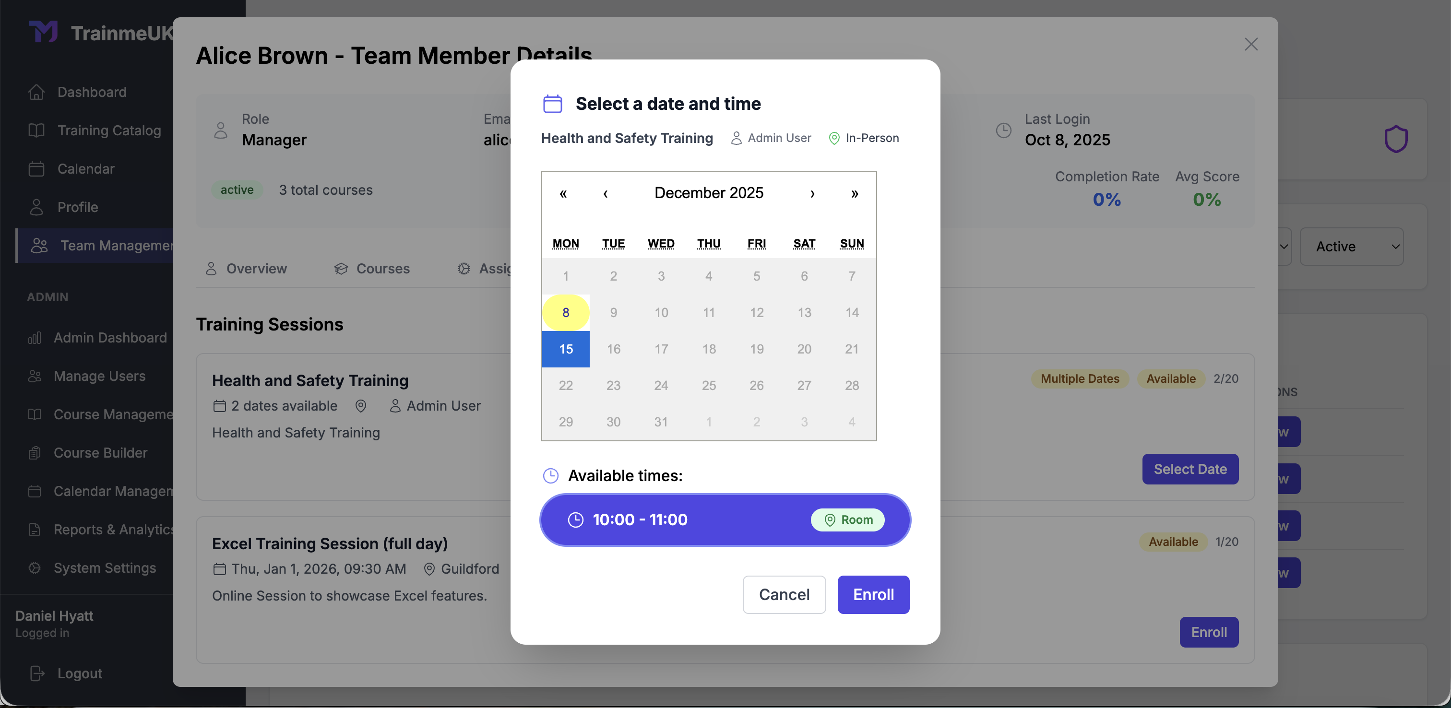This screenshot has width=1451, height=708.
Task: Switch to the Courses tab
Action: [382, 268]
